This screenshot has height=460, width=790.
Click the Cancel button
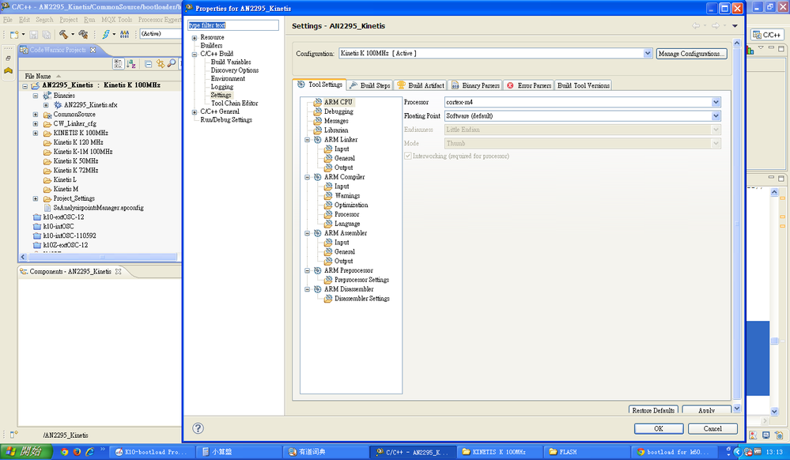[713, 428]
